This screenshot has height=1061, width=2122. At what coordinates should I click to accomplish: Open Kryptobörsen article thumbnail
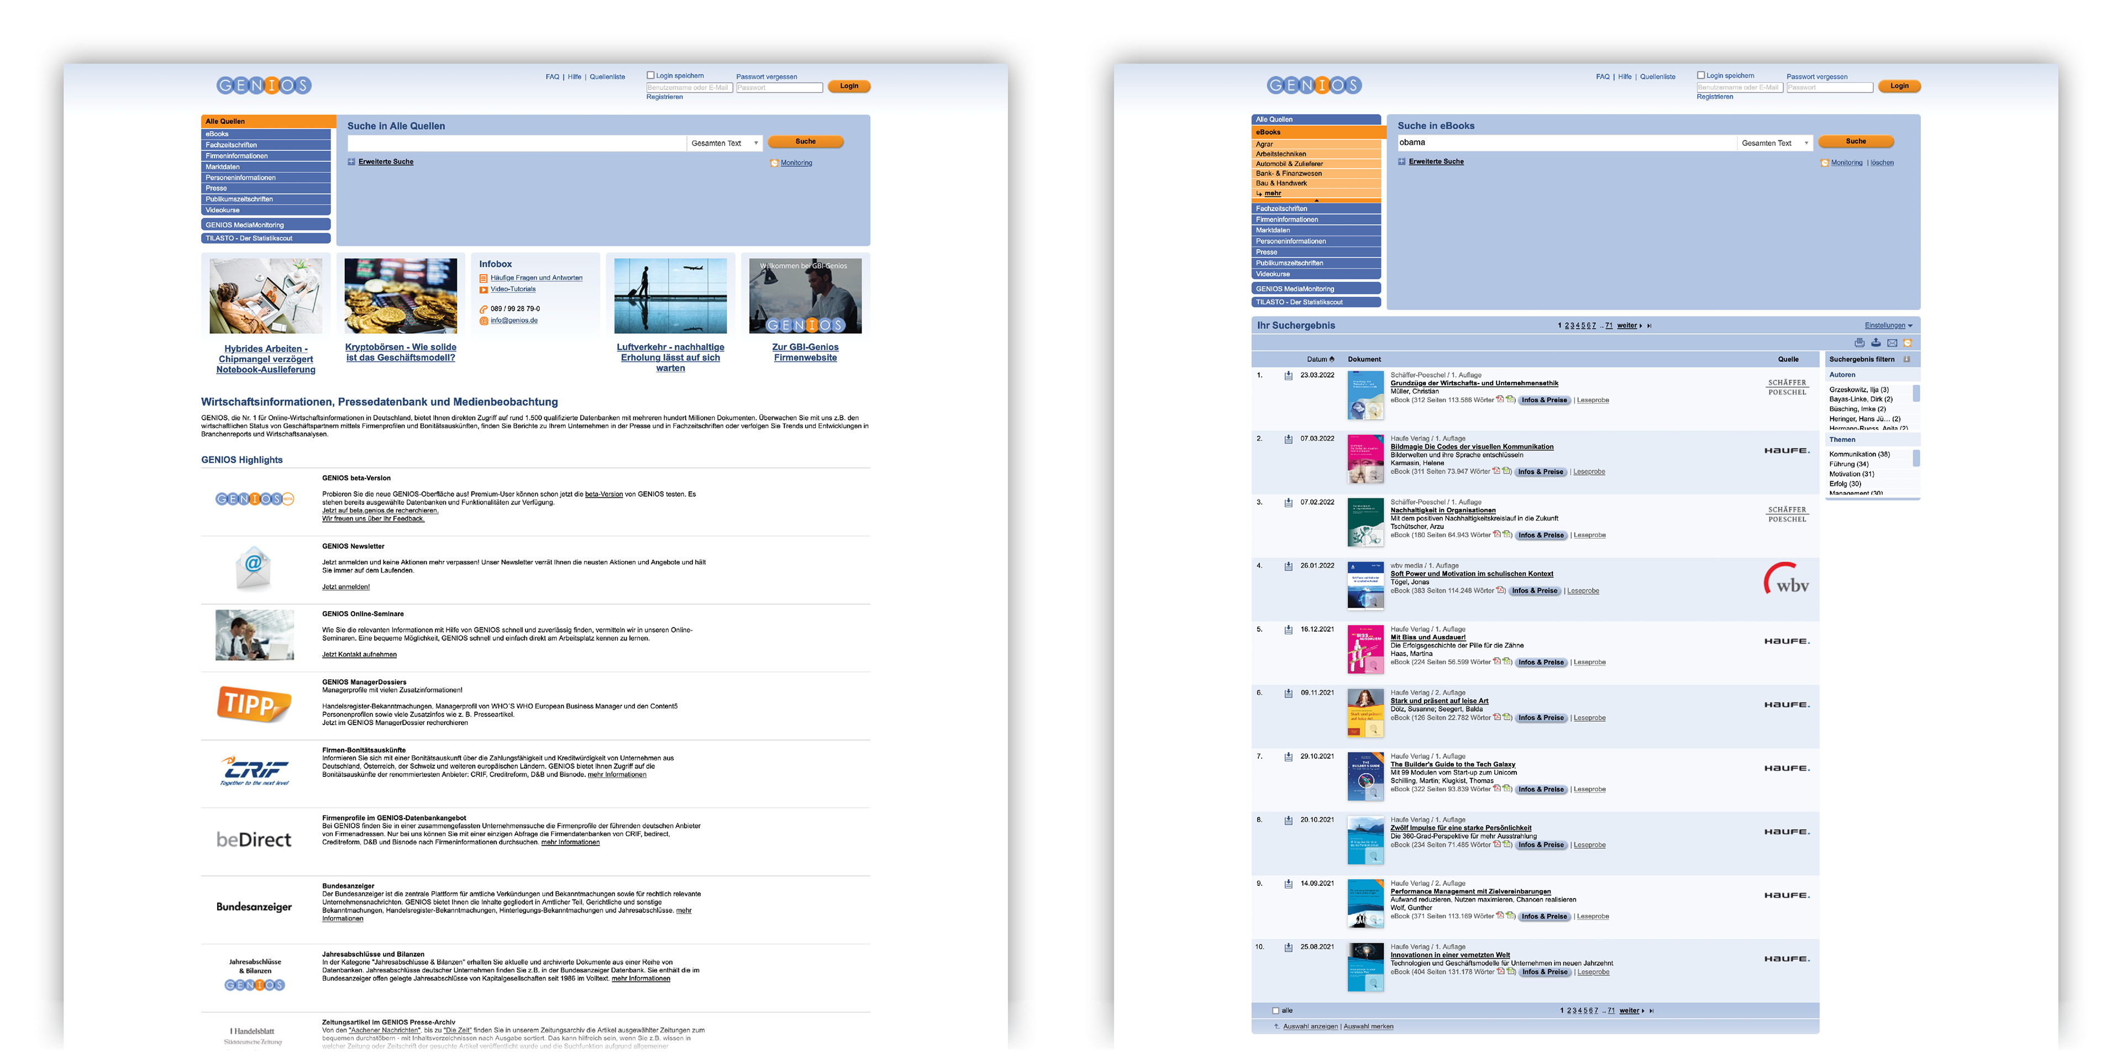(400, 296)
